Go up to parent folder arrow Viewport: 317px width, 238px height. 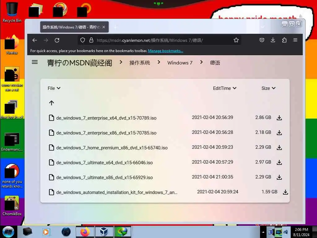click(x=52, y=103)
